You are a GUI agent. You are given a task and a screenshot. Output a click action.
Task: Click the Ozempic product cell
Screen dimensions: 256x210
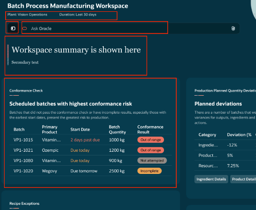click(x=50, y=150)
